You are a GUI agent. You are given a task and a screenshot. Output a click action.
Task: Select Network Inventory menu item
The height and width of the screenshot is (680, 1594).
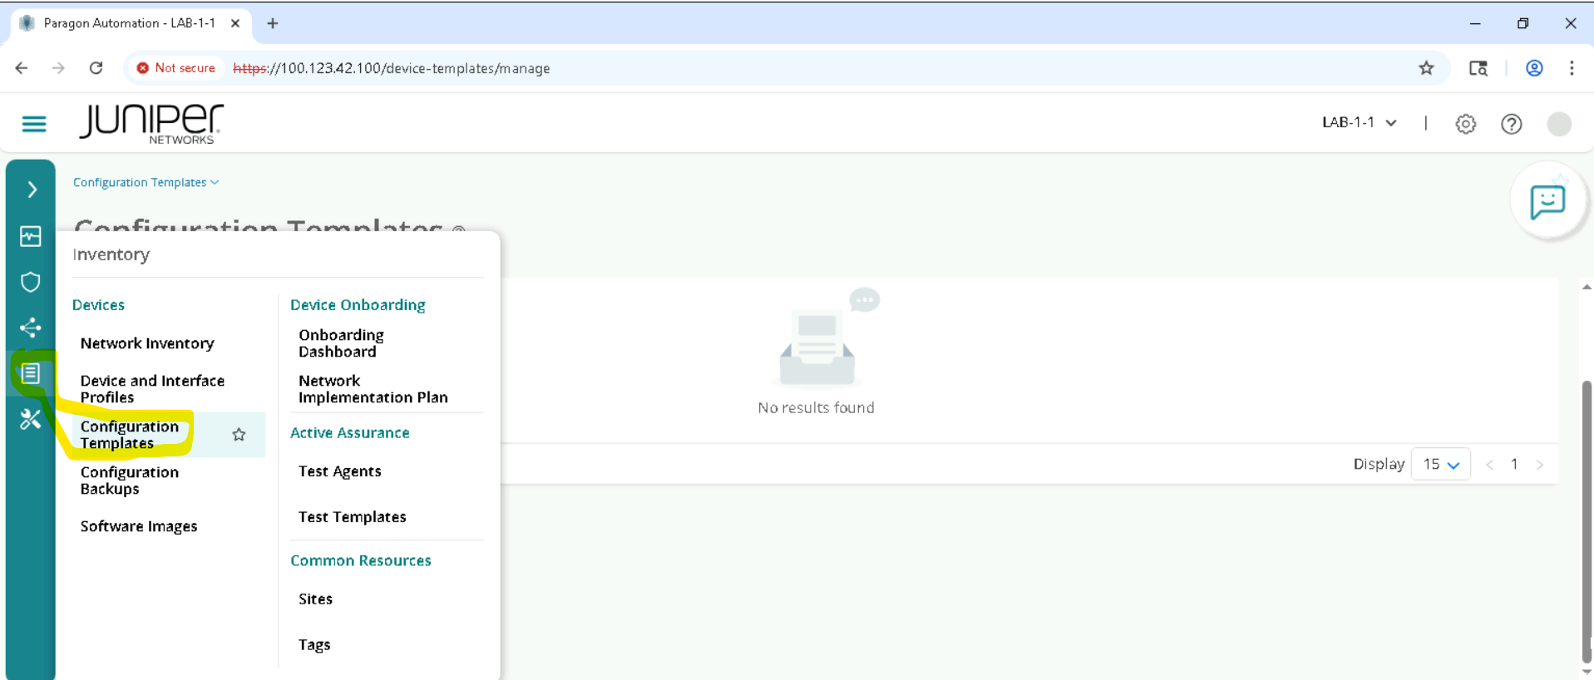click(x=147, y=343)
